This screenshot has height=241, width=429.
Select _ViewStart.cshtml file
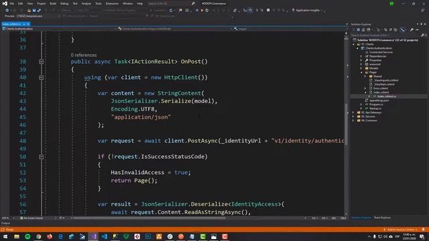(384, 84)
